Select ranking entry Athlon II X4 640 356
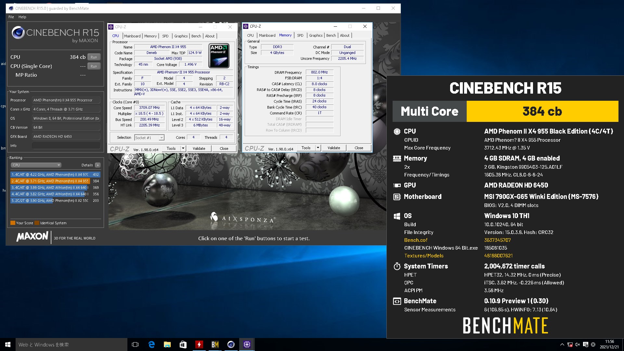624x351 pixels. 55,194
